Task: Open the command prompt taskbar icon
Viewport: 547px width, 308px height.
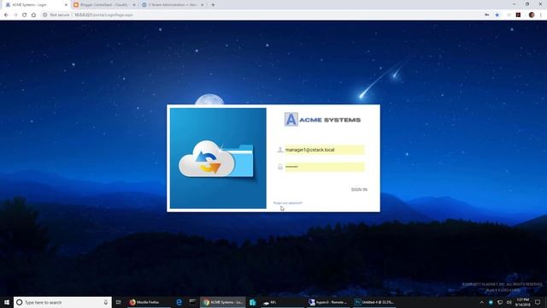Action: [192, 302]
